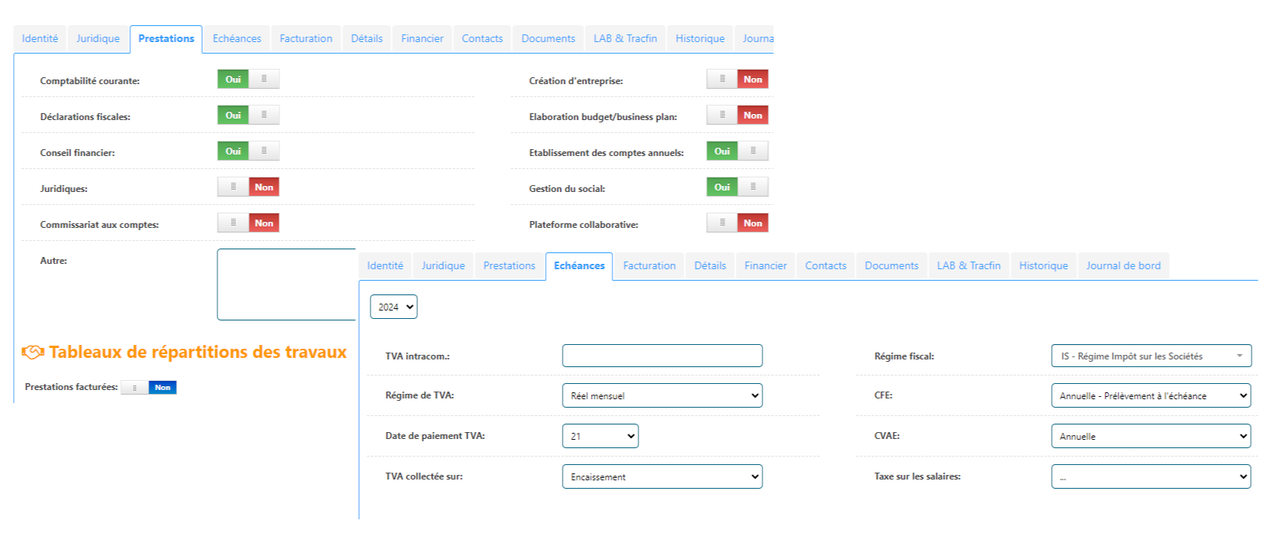The height and width of the screenshot is (543, 1270).
Task: Toggle the Comptabilité courante switch
Action: click(248, 80)
